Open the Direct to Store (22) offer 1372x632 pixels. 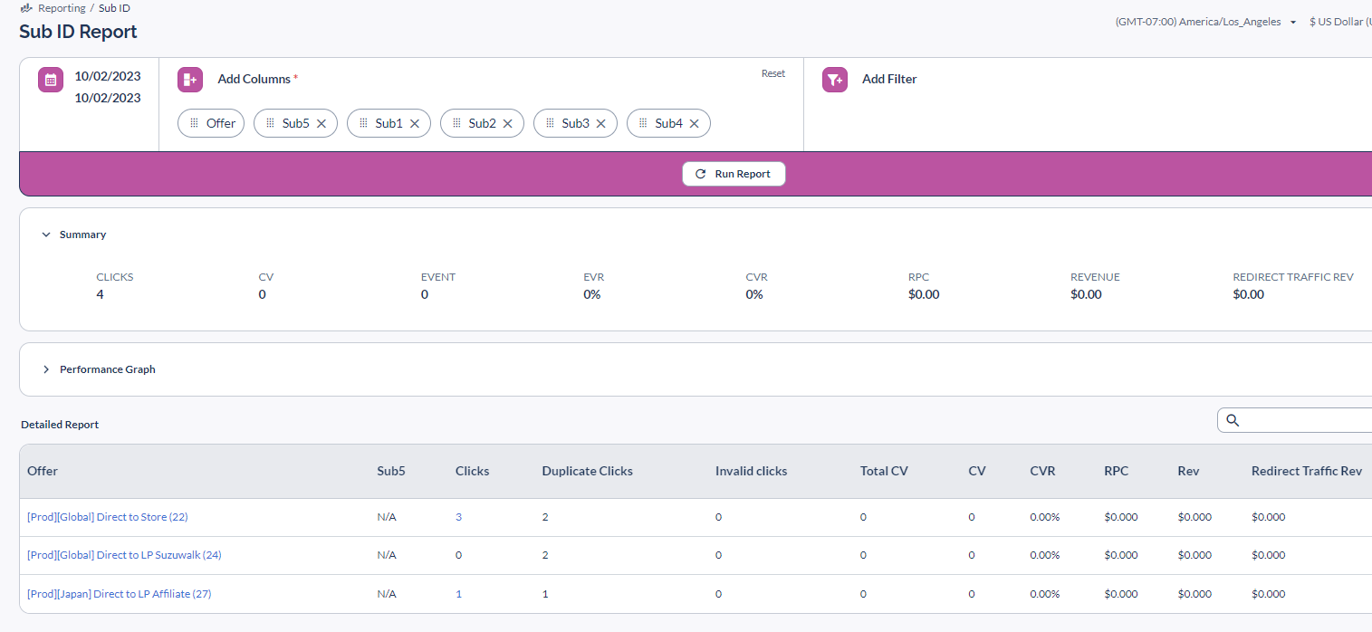coord(108,517)
